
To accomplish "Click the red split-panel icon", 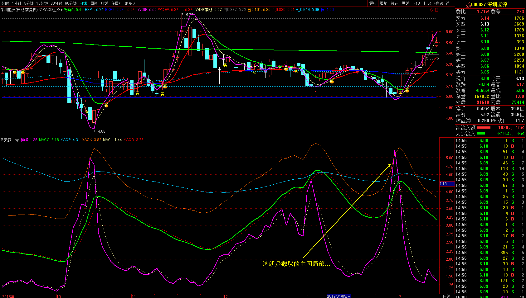I will pos(437,10).
